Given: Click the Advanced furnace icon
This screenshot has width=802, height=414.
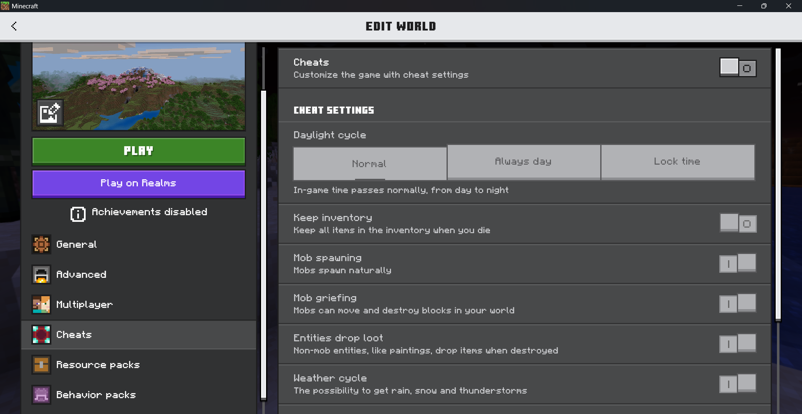Looking at the screenshot, I should 41,274.
